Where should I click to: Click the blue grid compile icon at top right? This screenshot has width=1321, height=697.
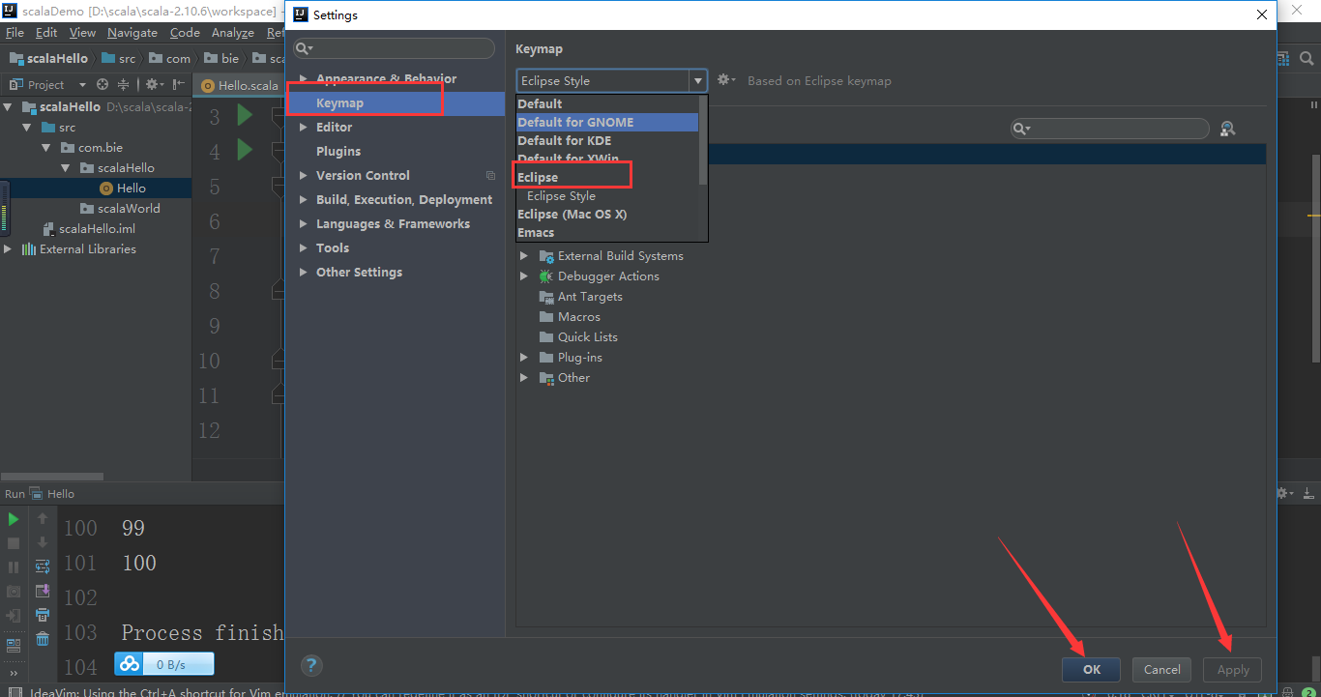pyautogui.click(x=1283, y=58)
